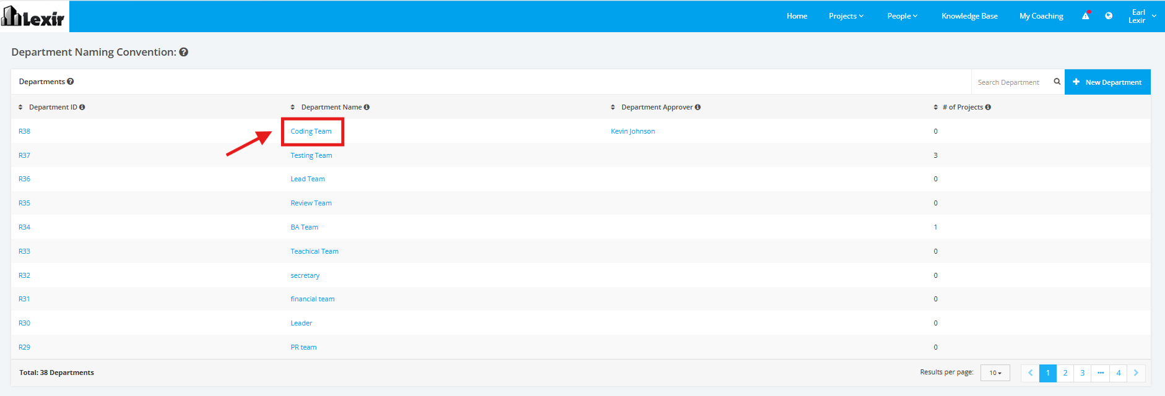Image resolution: width=1165 pixels, height=396 pixels.
Task: Open the Projects dropdown menu
Action: tap(846, 16)
